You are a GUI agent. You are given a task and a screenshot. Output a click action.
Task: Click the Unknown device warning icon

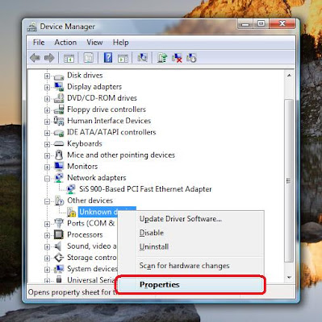tap(71, 212)
